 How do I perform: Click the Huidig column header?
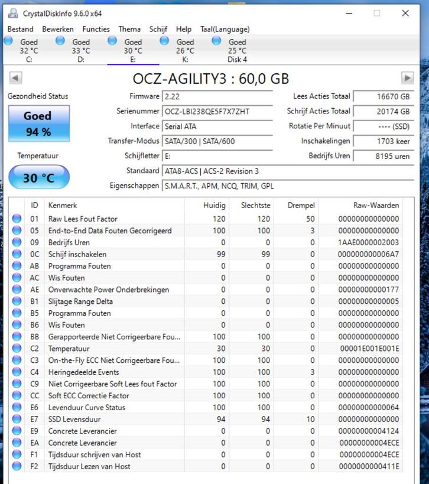tap(207, 205)
